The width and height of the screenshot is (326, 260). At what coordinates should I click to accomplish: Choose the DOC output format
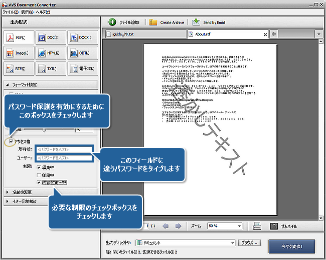[50, 37]
